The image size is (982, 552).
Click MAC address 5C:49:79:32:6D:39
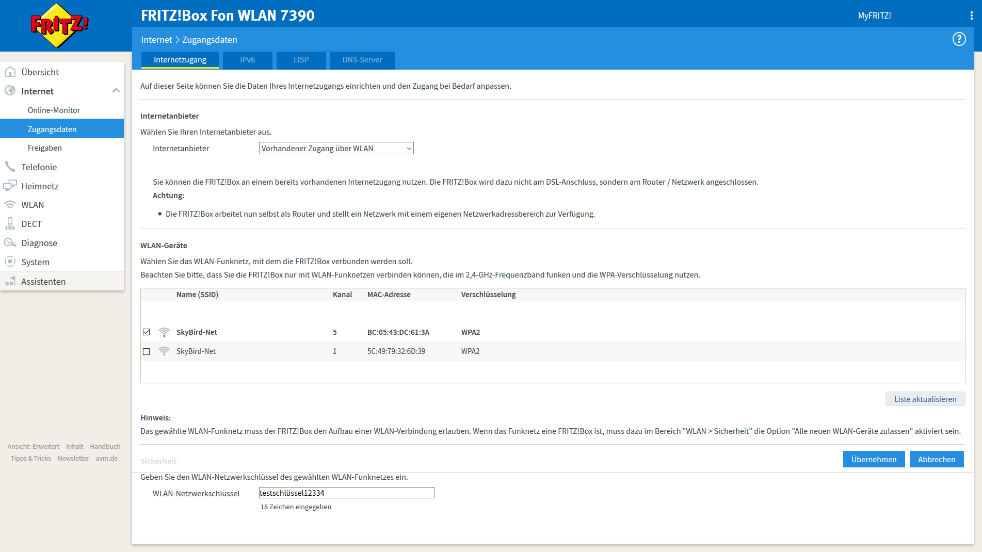pyautogui.click(x=396, y=351)
